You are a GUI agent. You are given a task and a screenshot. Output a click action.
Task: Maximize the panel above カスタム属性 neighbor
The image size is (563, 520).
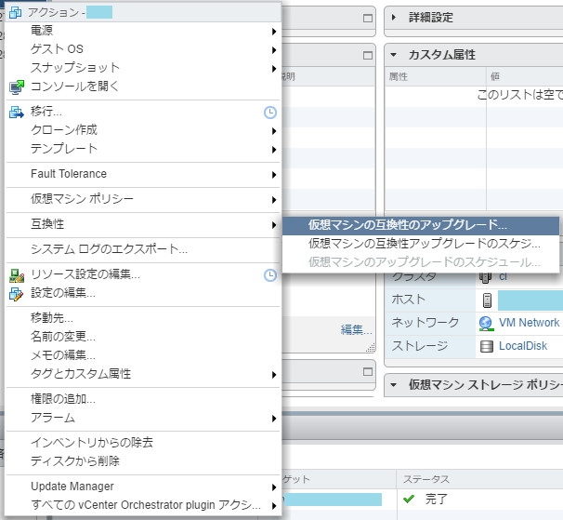(368, 18)
